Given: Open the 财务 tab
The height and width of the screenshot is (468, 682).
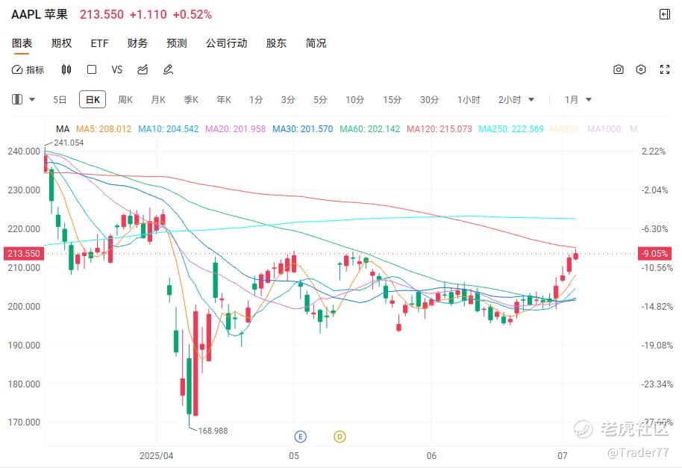Looking at the screenshot, I should (137, 43).
